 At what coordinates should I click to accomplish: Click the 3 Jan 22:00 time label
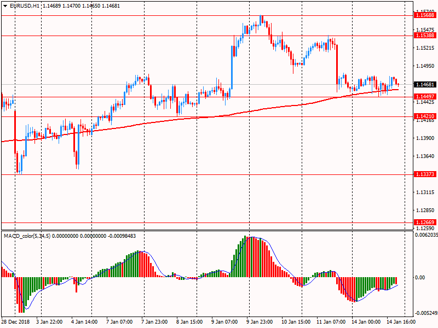point(49,322)
